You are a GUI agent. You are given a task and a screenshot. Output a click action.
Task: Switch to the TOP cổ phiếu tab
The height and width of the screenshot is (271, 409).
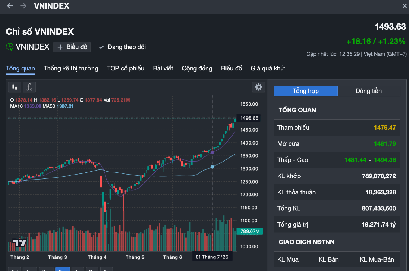(x=126, y=68)
